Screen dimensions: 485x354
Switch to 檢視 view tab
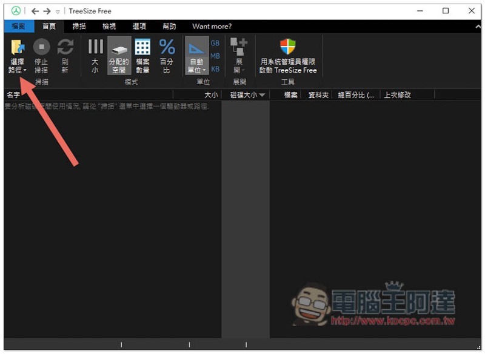click(109, 27)
